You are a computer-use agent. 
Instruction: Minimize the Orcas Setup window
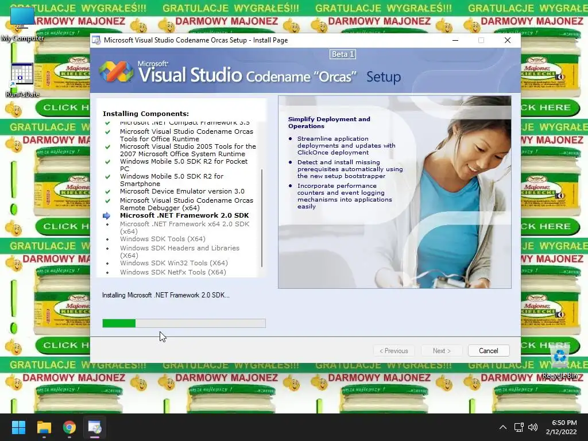[x=455, y=40]
